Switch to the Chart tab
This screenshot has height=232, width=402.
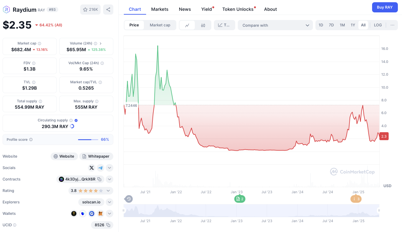click(x=135, y=9)
